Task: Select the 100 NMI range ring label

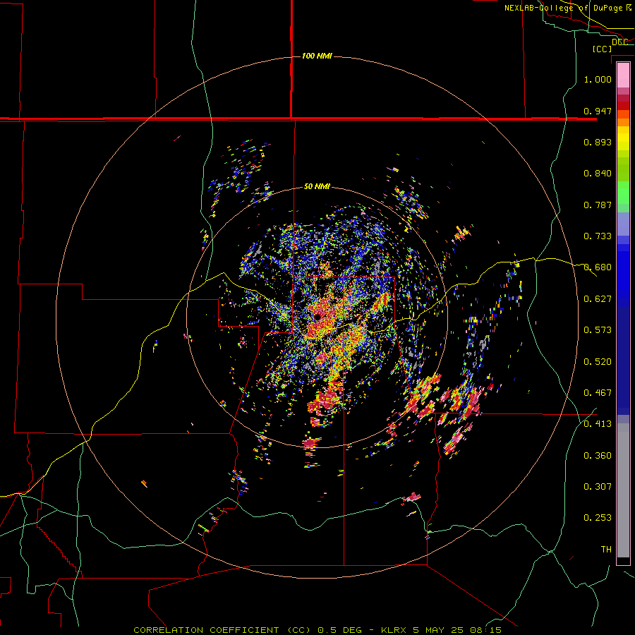Action: tap(317, 56)
